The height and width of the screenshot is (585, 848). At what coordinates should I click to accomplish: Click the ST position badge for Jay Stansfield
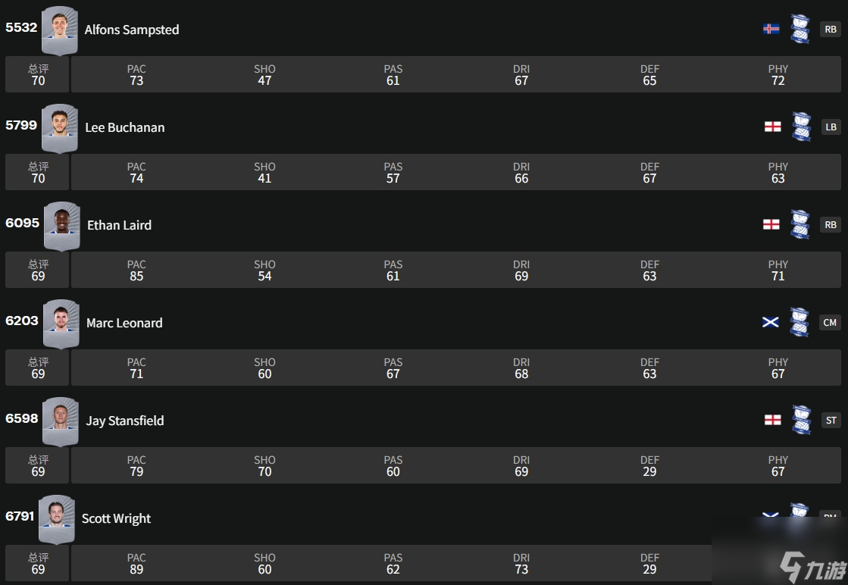(831, 420)
